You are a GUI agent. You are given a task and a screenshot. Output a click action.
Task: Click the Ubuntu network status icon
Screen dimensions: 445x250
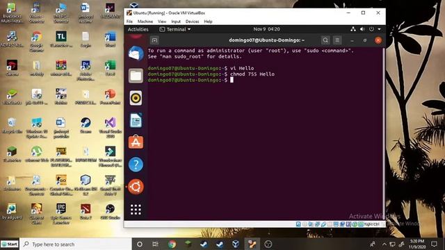353,29
